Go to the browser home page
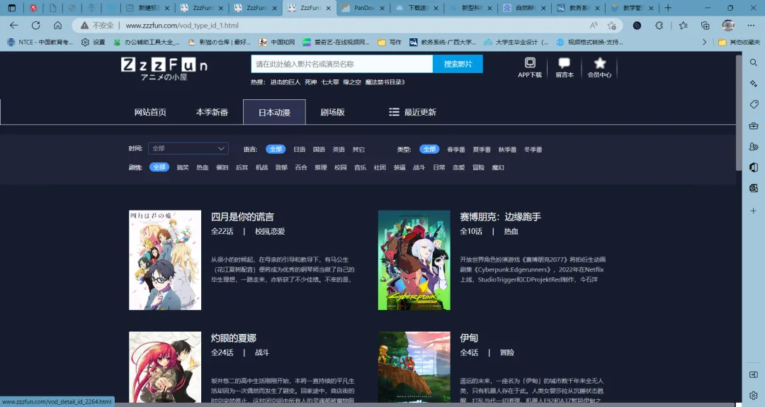 57,26
